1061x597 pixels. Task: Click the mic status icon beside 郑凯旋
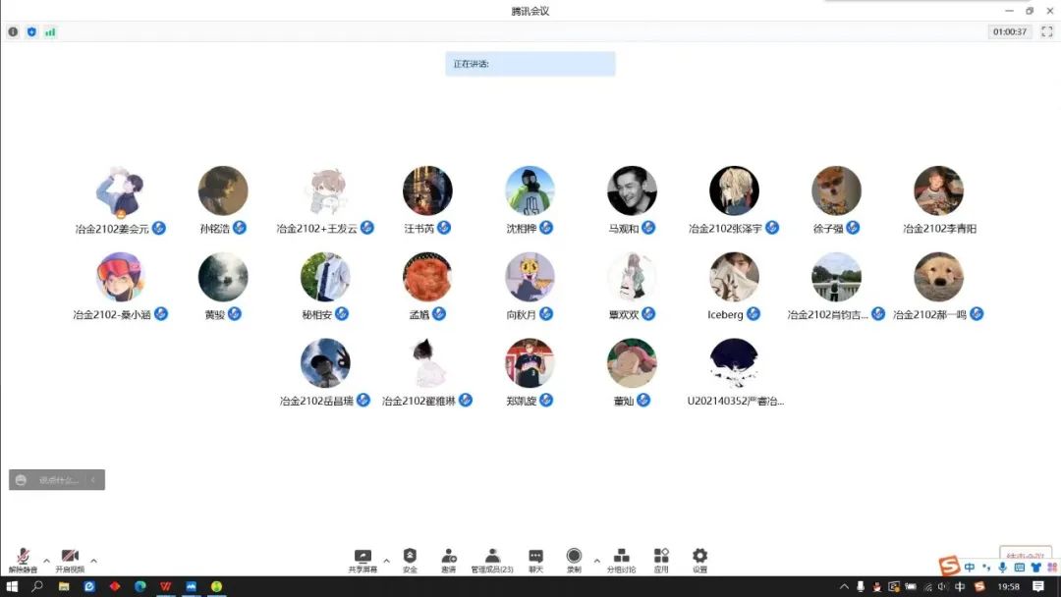pos(546,401)
